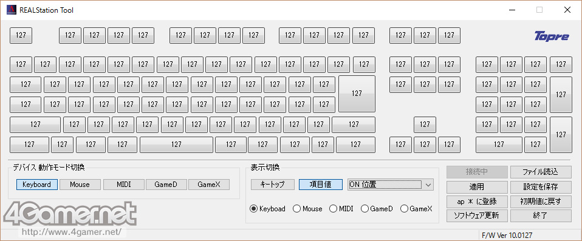Click the ソフトウェア更新 button
This screenshot has width=582, height=241.
[477, 216]
